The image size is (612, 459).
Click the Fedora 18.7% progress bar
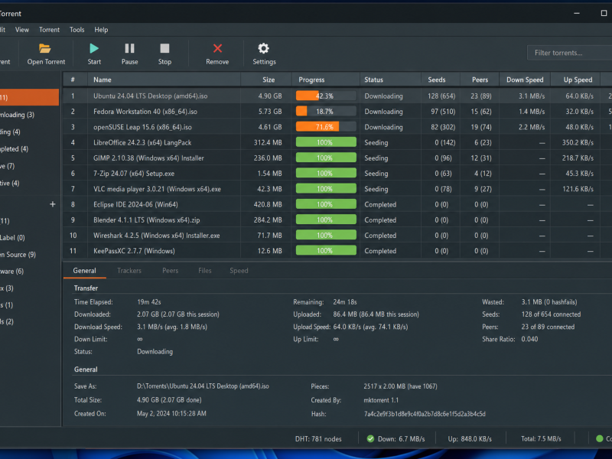click(x=326, y=112)
